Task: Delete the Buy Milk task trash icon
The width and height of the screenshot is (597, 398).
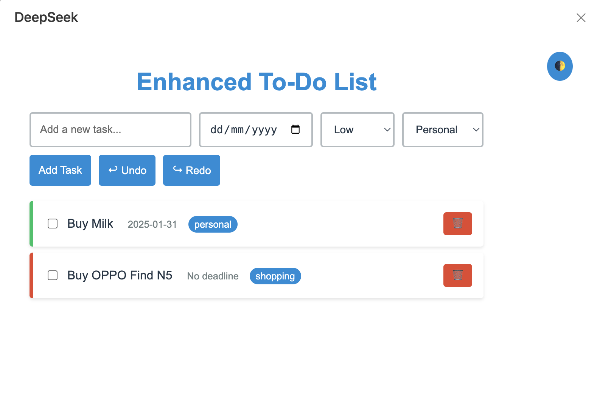Action: point(457,224)
